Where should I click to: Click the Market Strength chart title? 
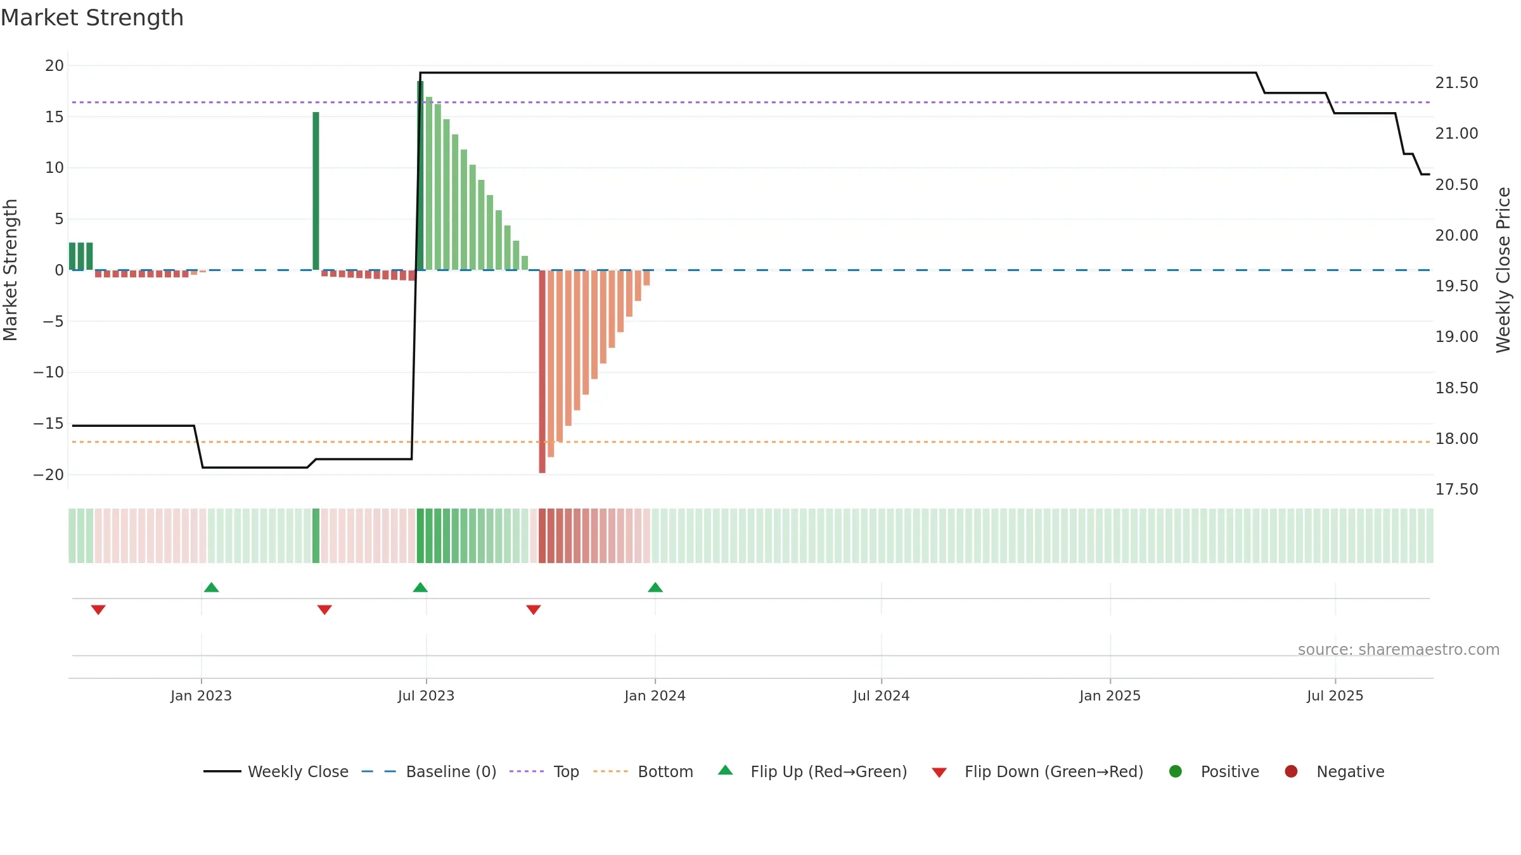(x=92, y=18)
